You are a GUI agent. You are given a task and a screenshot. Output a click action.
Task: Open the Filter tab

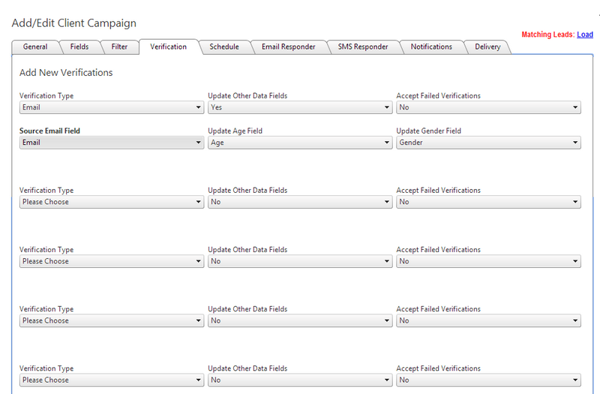pyautogui.click(x=119, y=47)
